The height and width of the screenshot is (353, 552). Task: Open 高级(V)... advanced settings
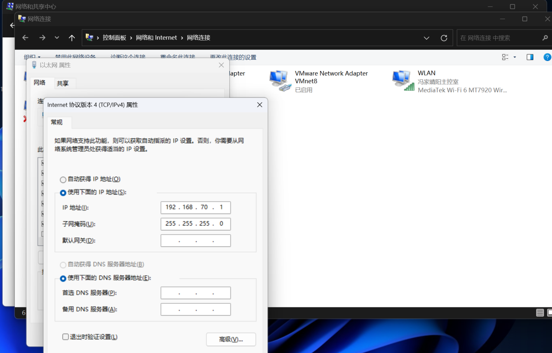pos(231,340)
